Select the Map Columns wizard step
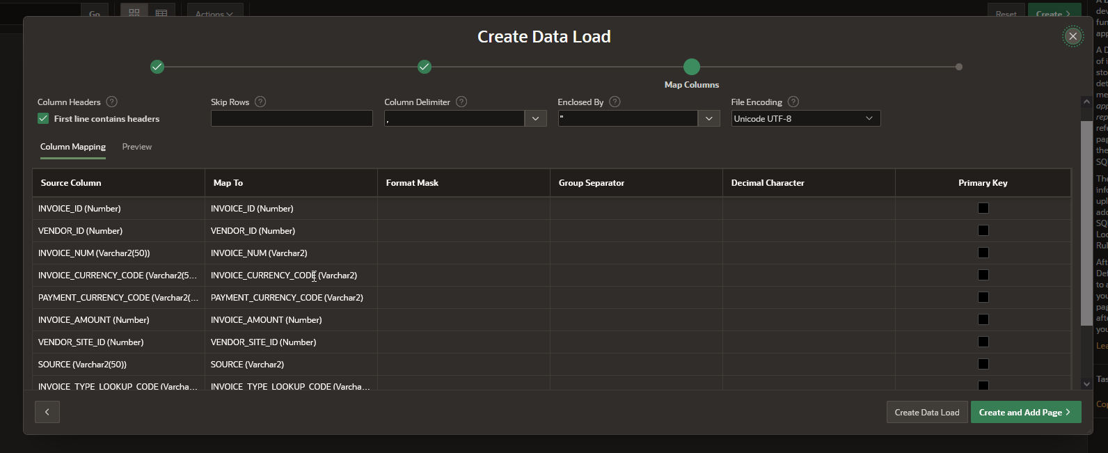The height and width of the screenshot is (453, 1108). (692, 67)
